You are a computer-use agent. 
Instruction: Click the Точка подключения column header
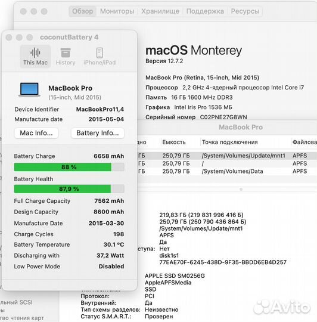230,142
